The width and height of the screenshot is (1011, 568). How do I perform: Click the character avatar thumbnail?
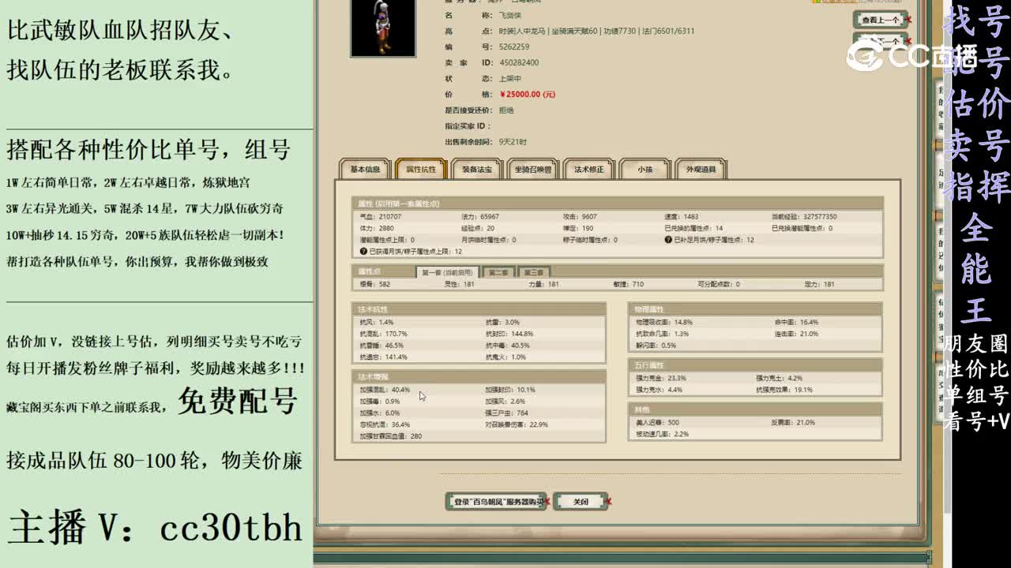tap(383, 28)
